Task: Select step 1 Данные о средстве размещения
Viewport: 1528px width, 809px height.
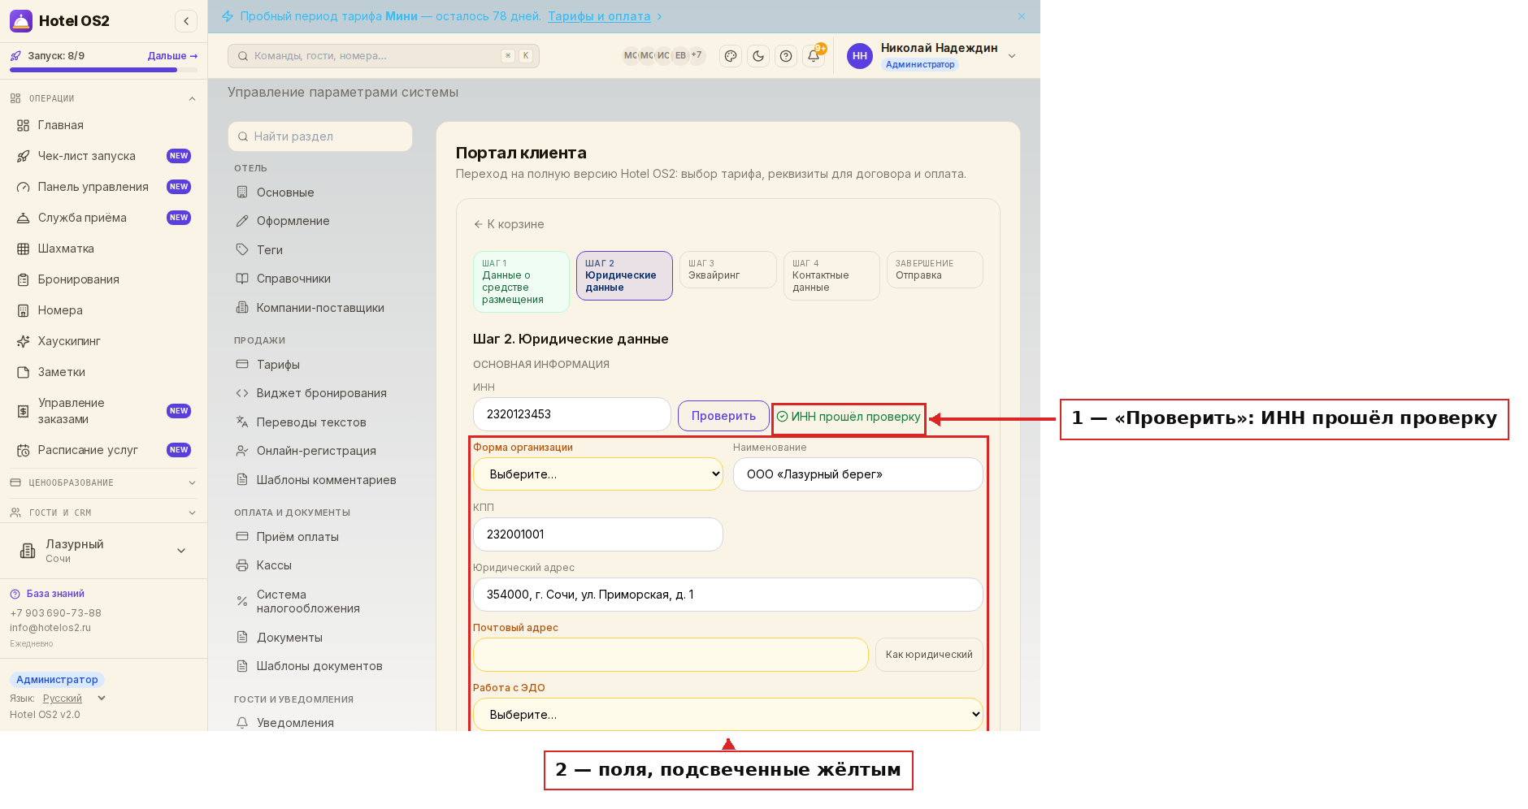Action: click(521, 282)
